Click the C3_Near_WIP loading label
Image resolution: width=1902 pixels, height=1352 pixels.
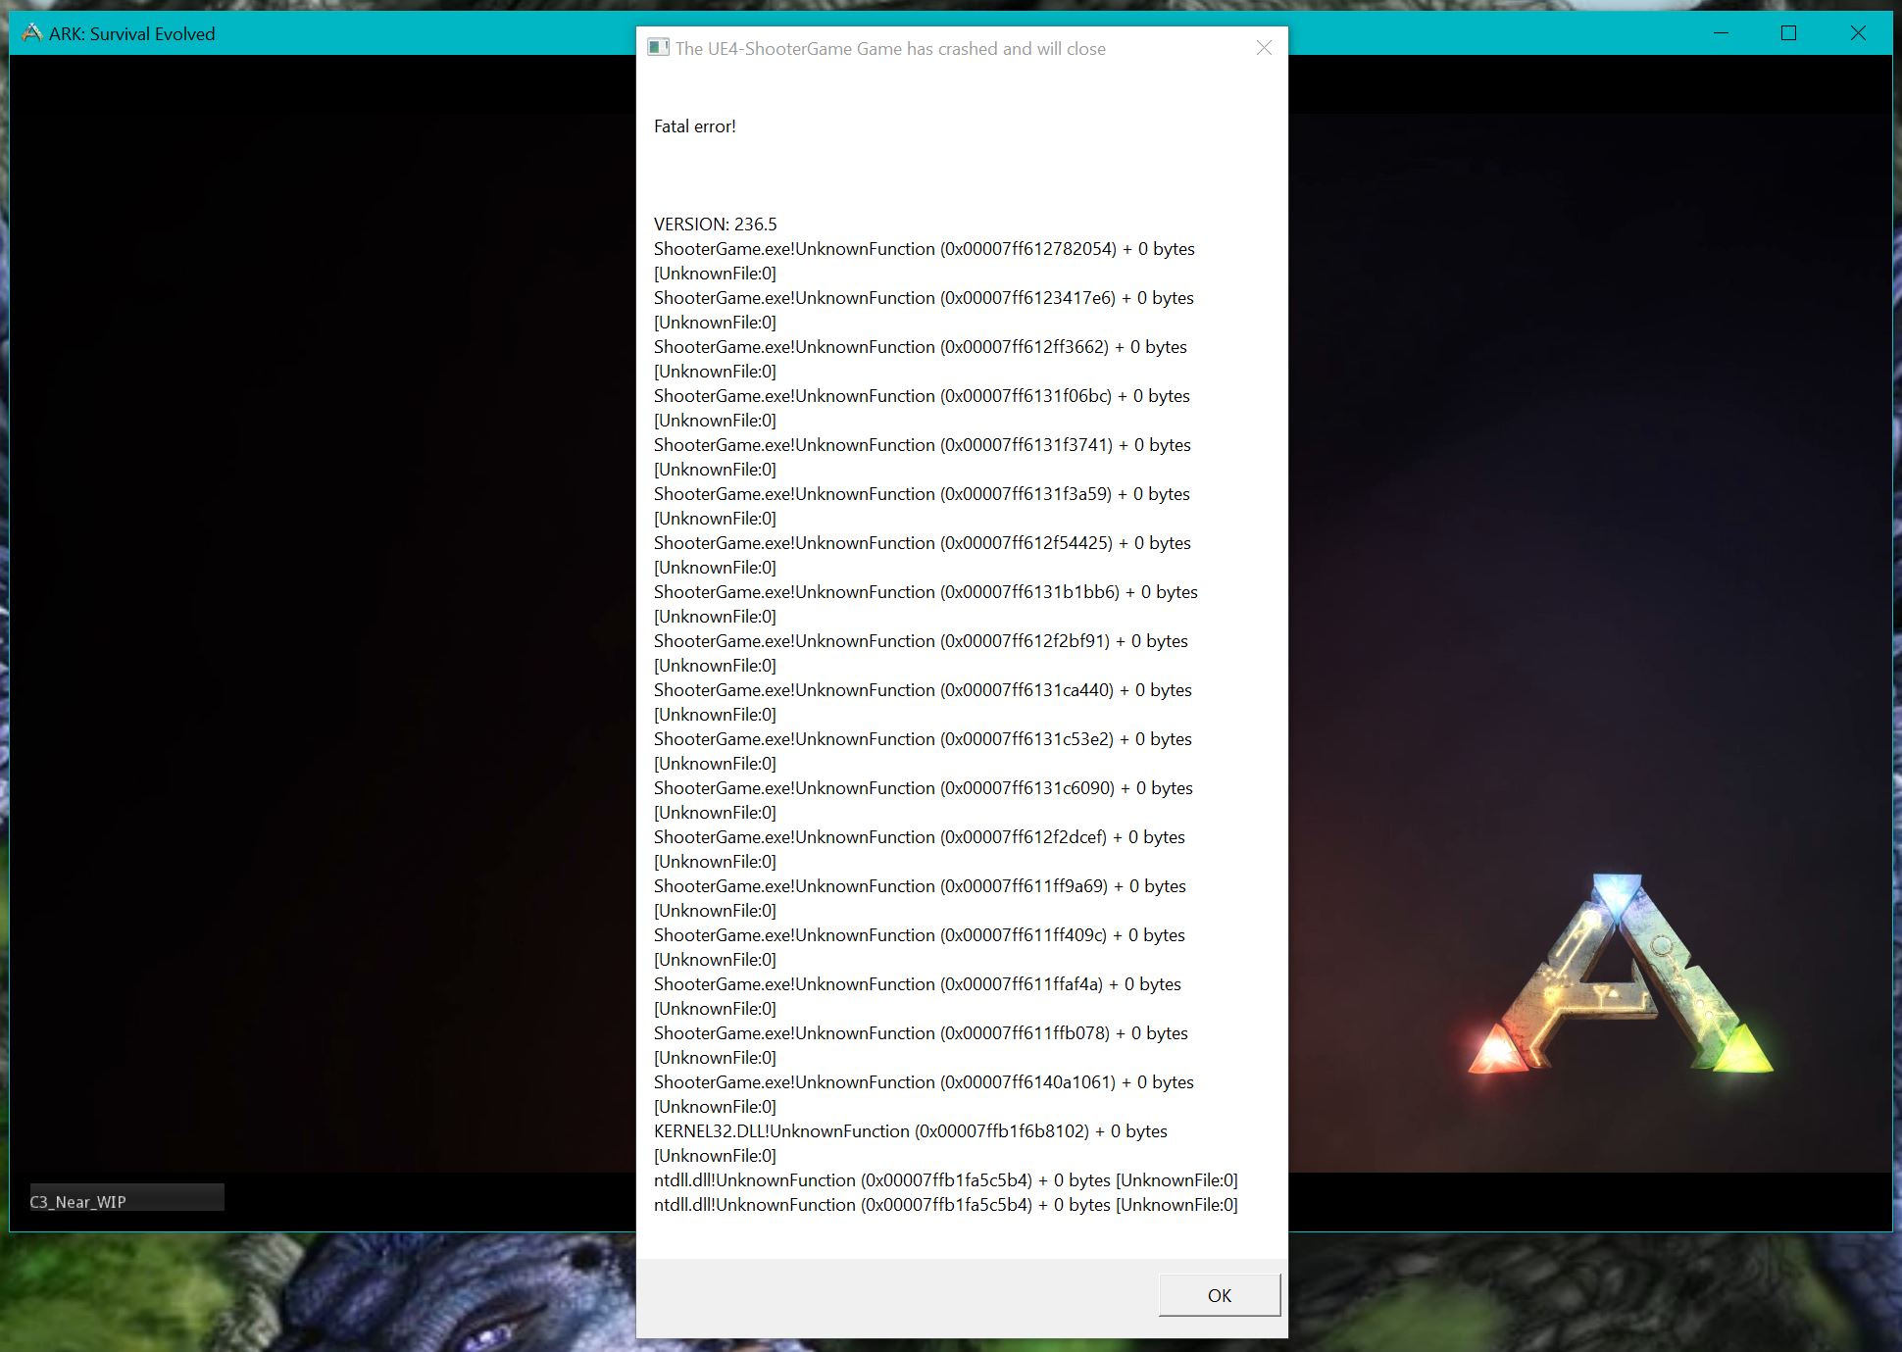[78, 1202]
